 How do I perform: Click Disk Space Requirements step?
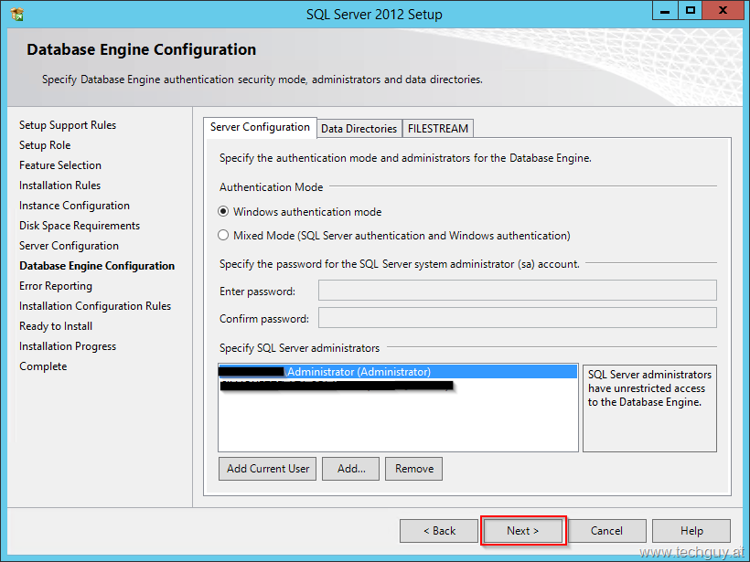coord(80,226)
